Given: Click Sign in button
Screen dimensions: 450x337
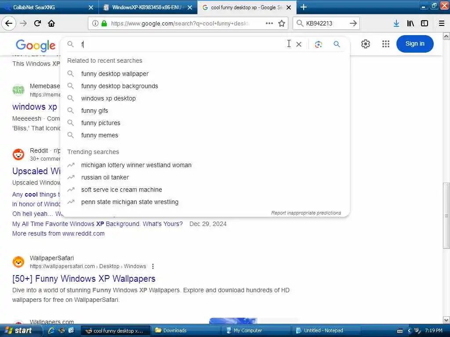Looking at the screenshot, I should 415,44.
